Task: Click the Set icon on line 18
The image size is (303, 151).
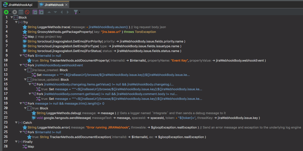Action: (38, 99)
